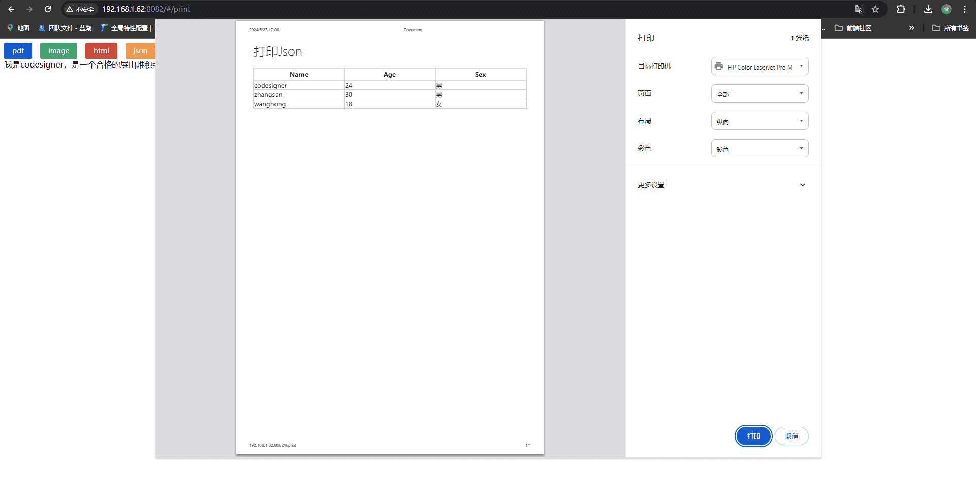Click the 我是codesigner paragraph text
976x501 pixels.
point(79,65)
